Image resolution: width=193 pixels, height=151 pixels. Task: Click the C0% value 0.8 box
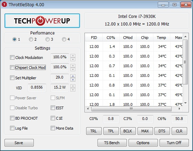point(111,119)
